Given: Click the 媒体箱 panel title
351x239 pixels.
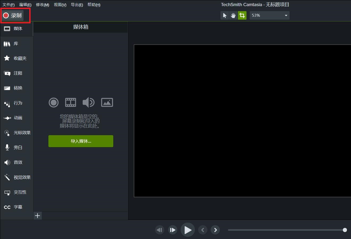Looking at the screenshot, I should 81,27.
